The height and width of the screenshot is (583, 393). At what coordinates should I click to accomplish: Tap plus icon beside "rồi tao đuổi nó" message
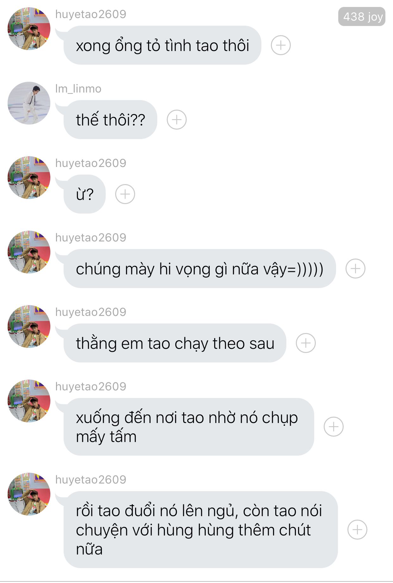click(x=357, y=529)
